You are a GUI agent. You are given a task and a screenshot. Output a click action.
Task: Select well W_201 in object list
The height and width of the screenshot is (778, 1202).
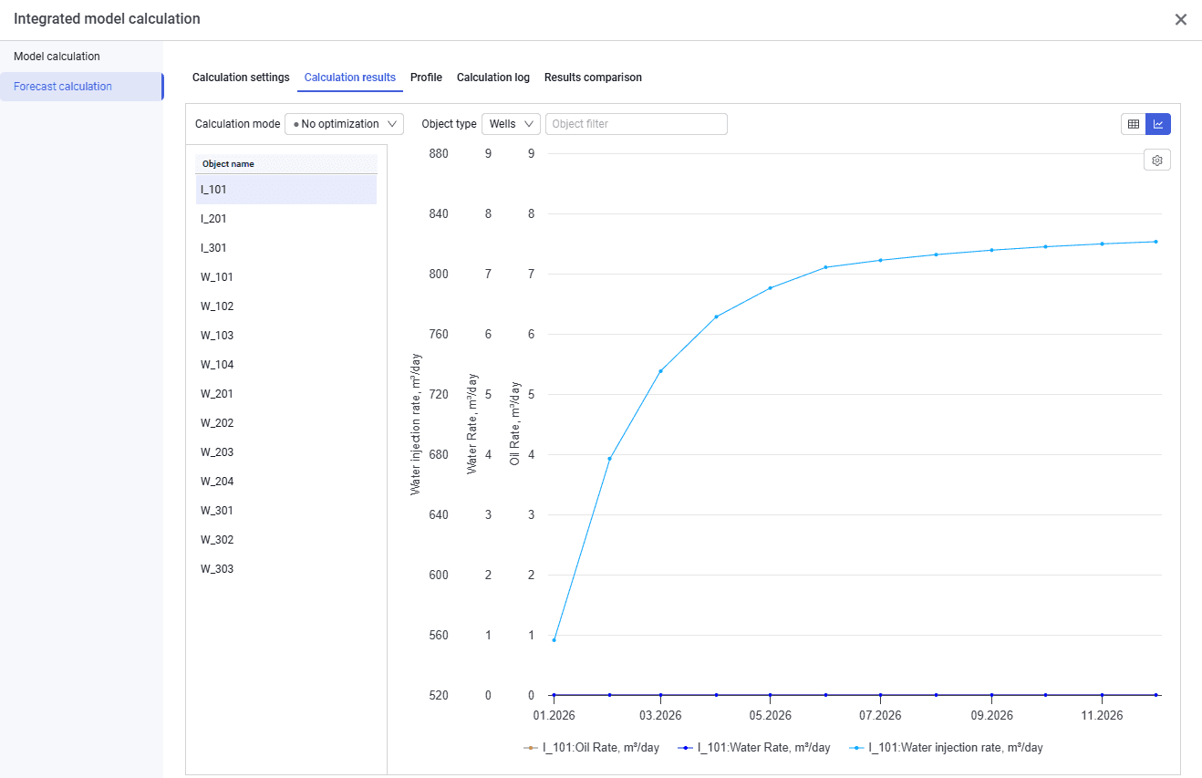tap(285, 394)
